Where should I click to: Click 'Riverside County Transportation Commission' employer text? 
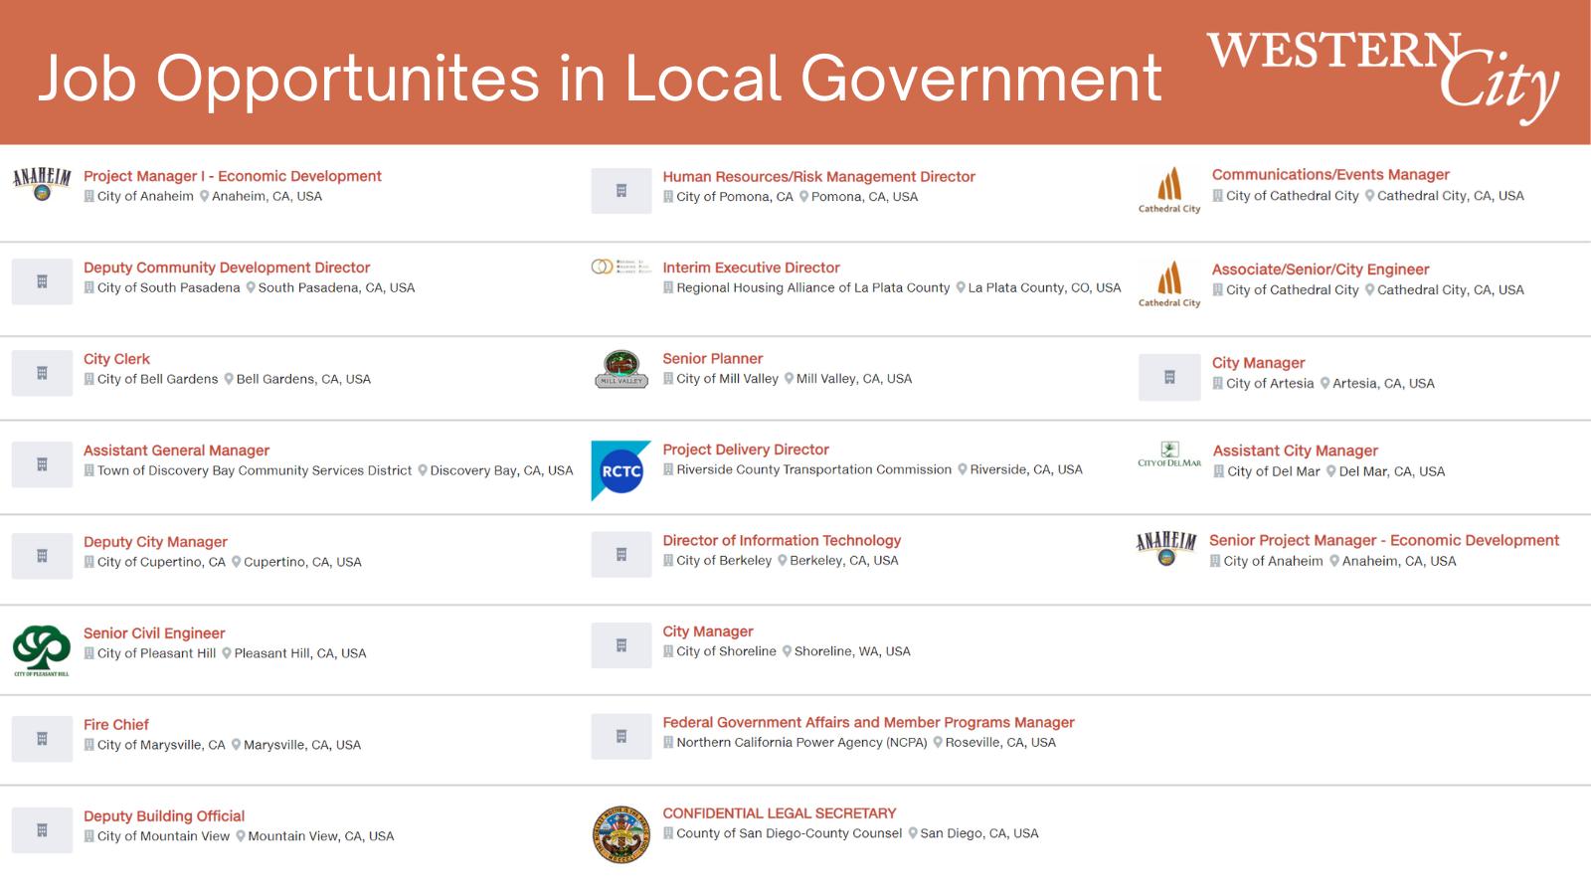point(814,469)
